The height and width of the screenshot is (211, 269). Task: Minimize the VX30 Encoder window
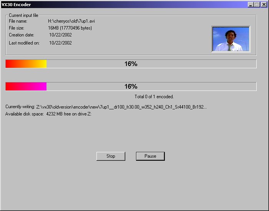(x=251, y=5)
